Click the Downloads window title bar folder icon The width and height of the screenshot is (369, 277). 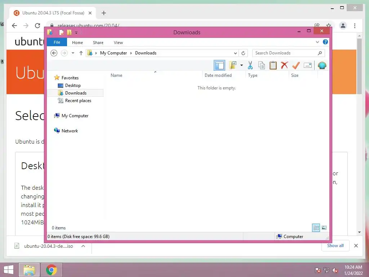(x=50, y=32)
